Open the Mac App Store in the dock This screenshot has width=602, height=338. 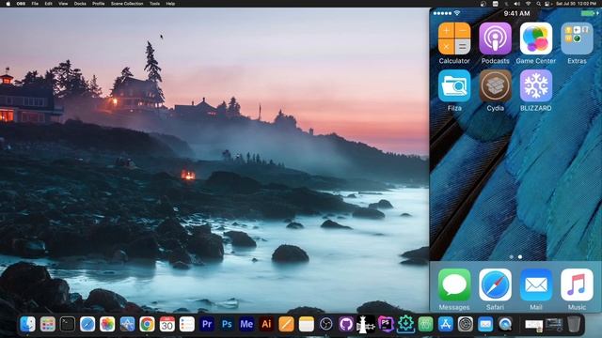click(x=445, y=324)
